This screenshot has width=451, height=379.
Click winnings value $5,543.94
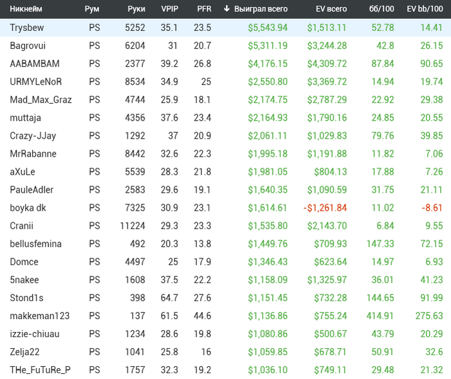point(268,28)
